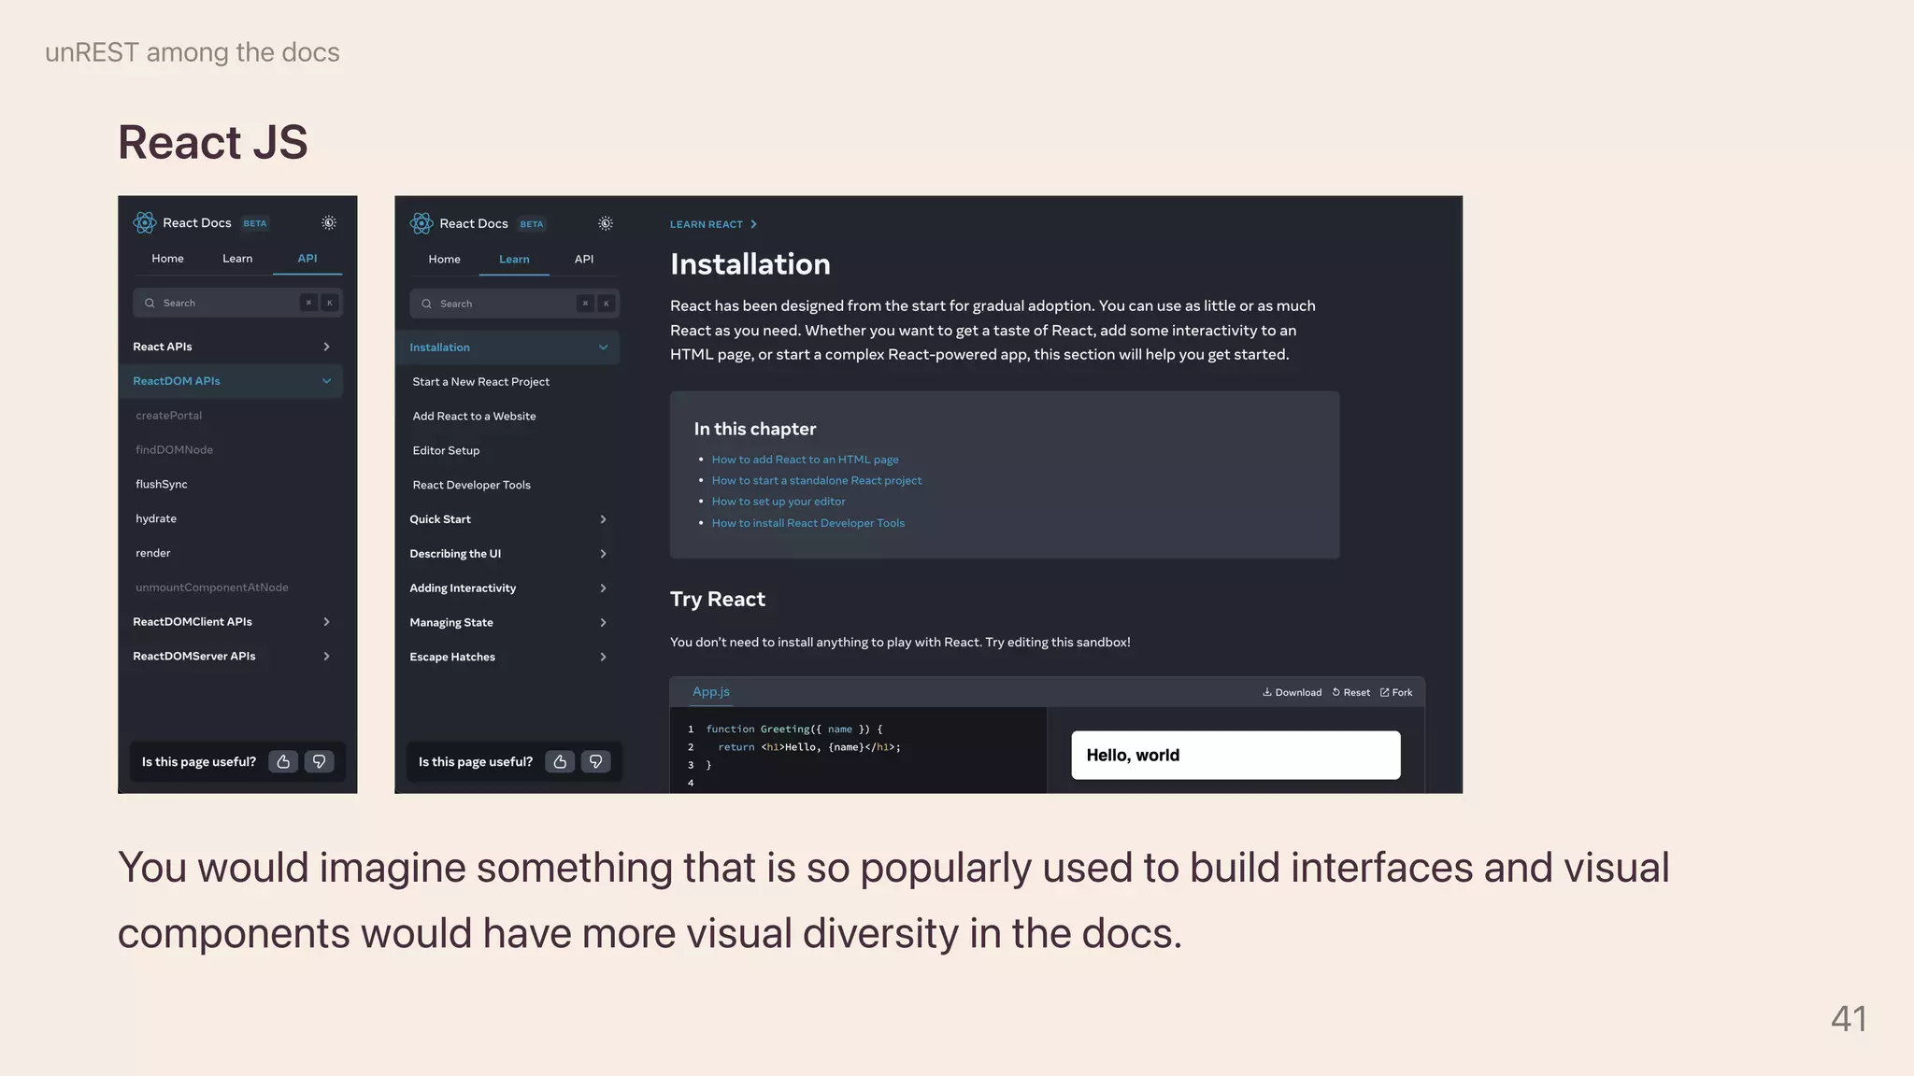Select API tab in left API panel
1914x1076 pixels.
click(307, 259)
